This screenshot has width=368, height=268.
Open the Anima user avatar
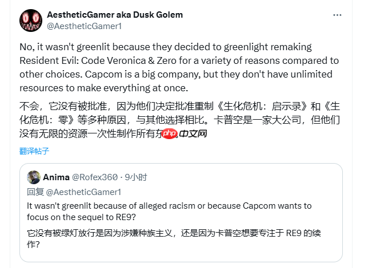tap(34, 177)
